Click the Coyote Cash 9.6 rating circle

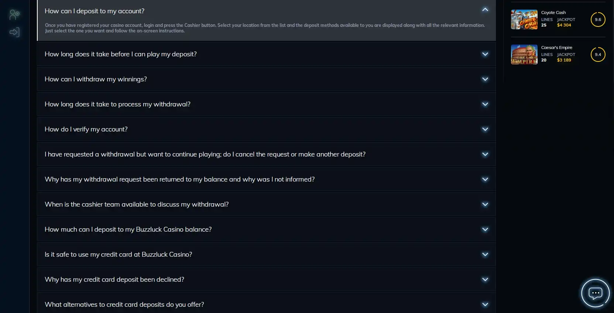(598, 20)
